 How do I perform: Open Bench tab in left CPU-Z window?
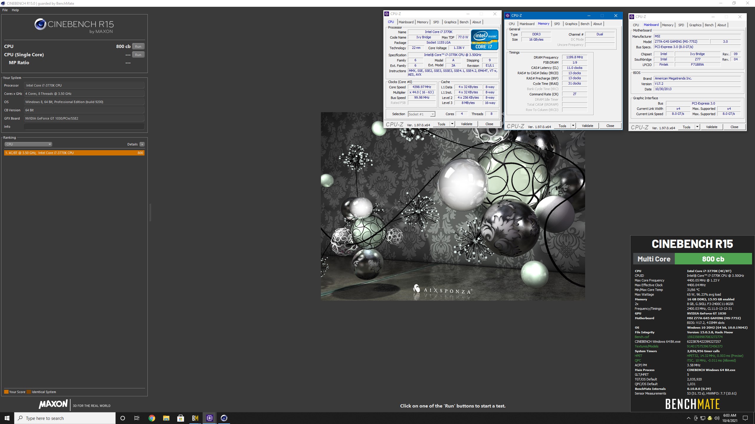pyautogui.click(x=464, y=22)
